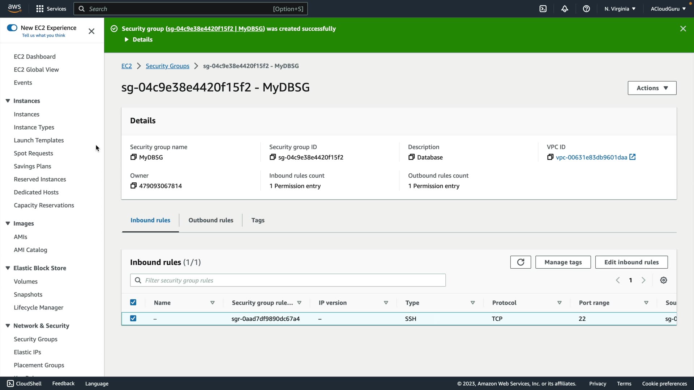Click the Edit inbound rules button
This screenshot has width=694, height=390.
[x=631, y=262]
